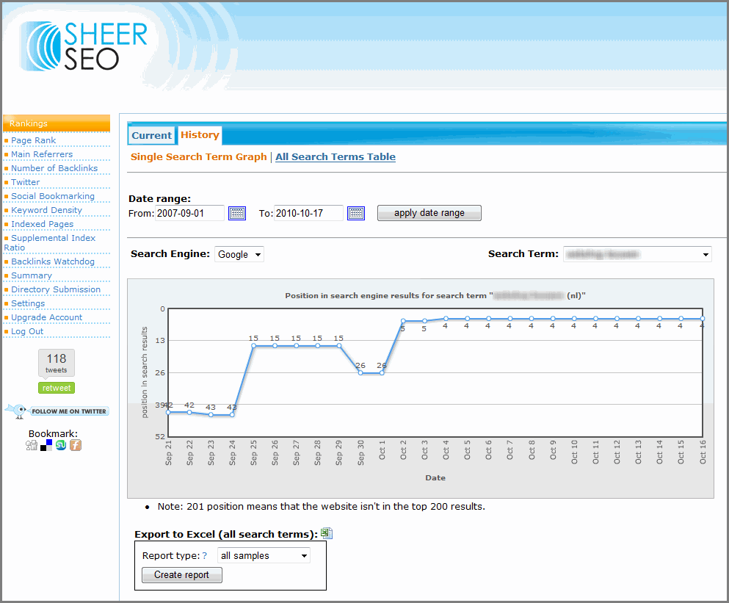Viewport: 729px width, 603px height.
Task: Expand the Search Term dropdown
Action: 636,254
